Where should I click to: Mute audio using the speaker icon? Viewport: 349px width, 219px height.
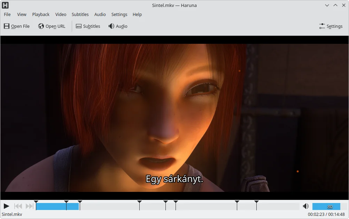click(306, 206)
